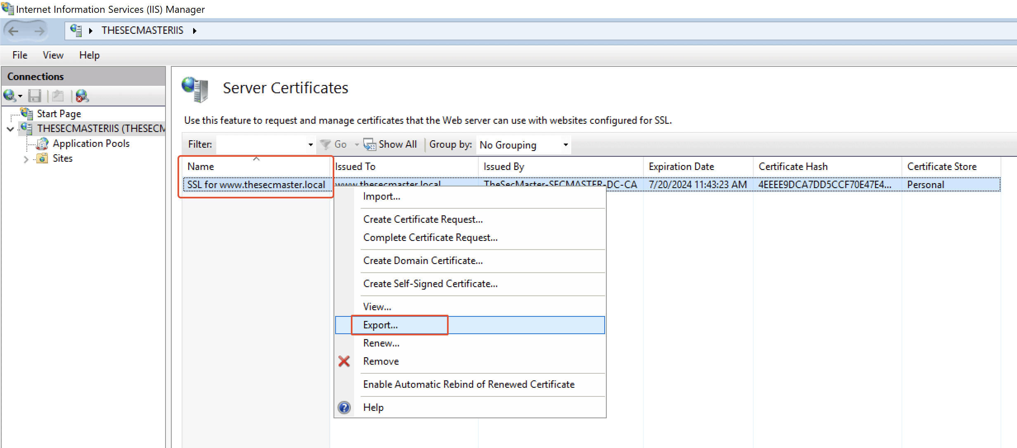
Task: Click the Server Certificates feature icon
Action: [195, 89]
